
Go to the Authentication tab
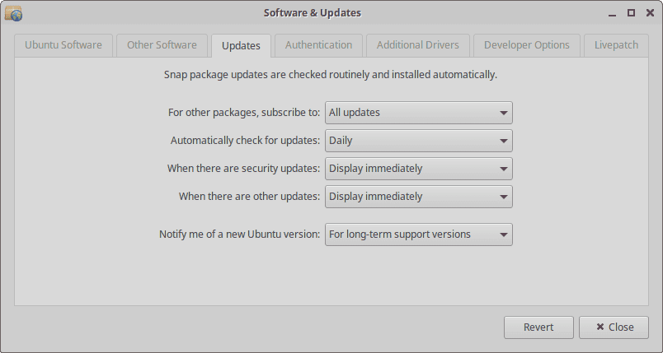[x=319, y=45]
